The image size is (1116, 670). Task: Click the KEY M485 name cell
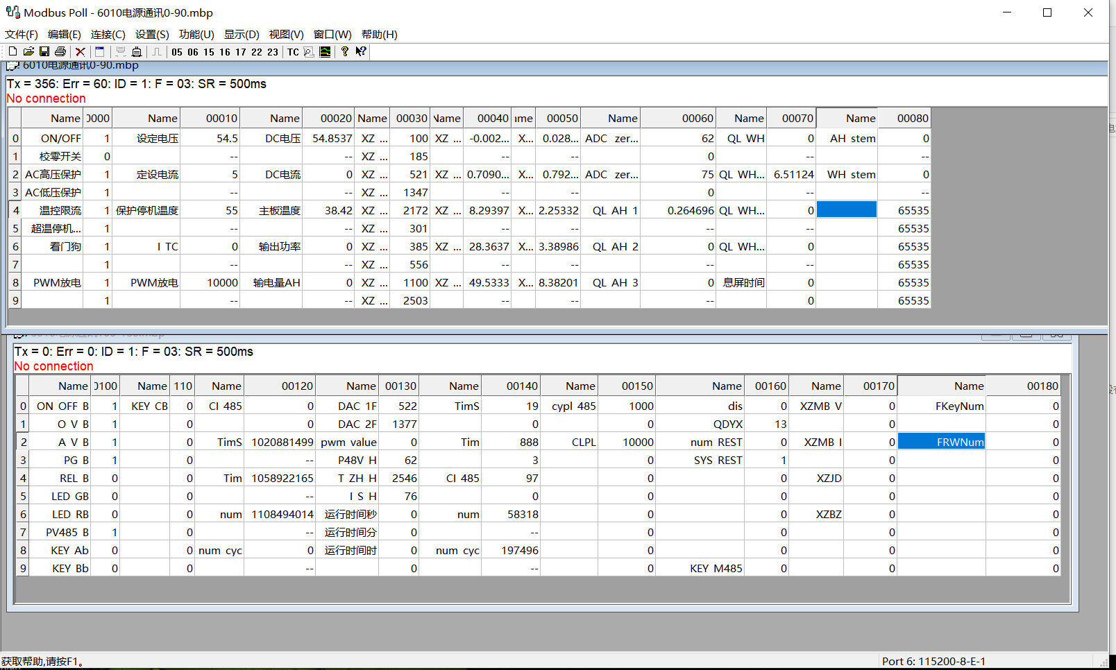coord(700,568)
